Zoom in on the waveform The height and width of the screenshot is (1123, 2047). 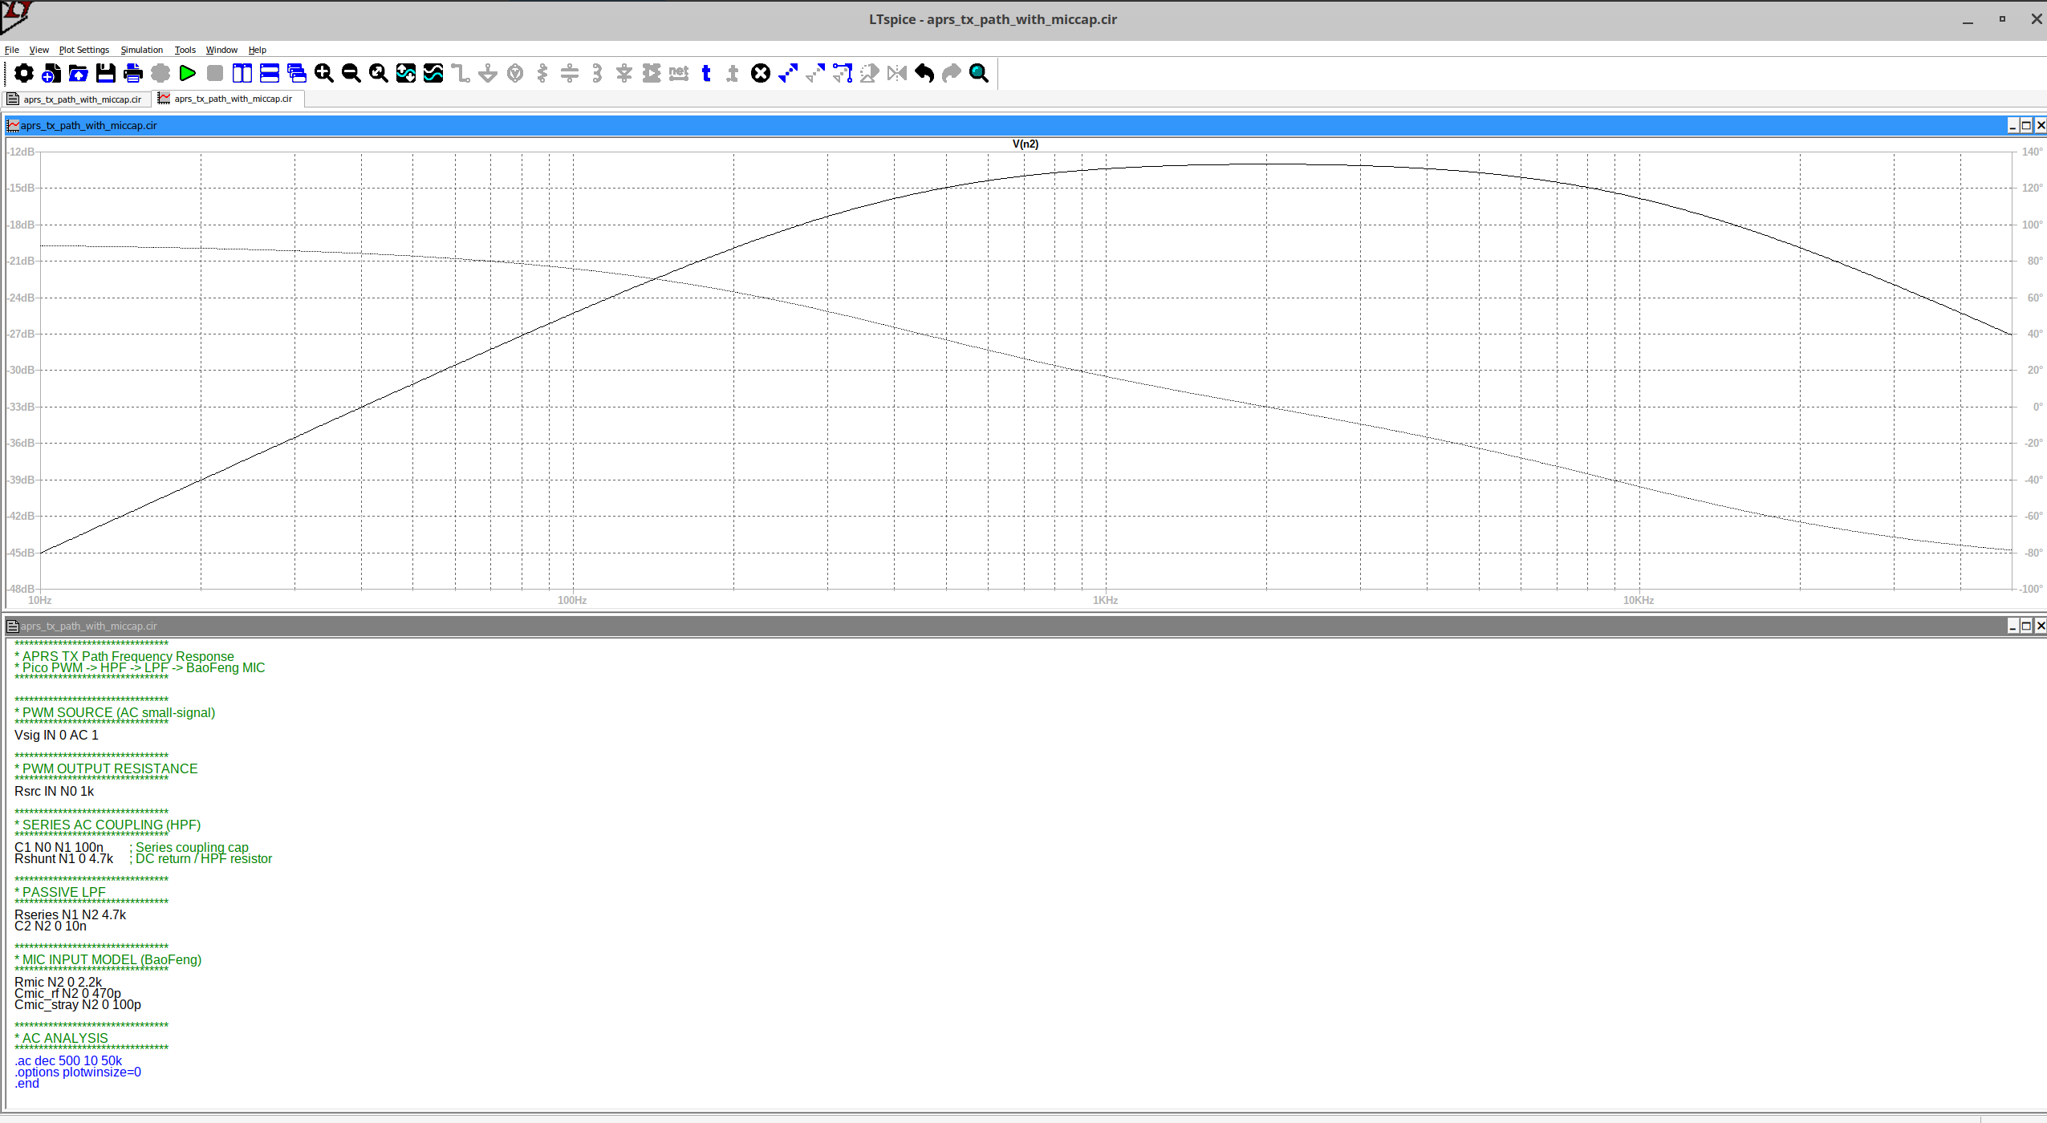pyautogui.click(x=323, y=73)
